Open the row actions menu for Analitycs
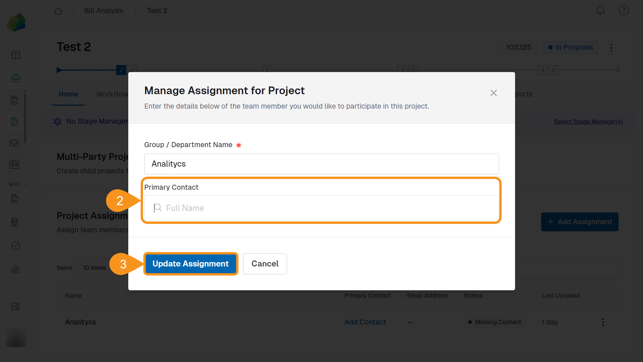This screenshot has height=362, width=643. click(602, 322)
